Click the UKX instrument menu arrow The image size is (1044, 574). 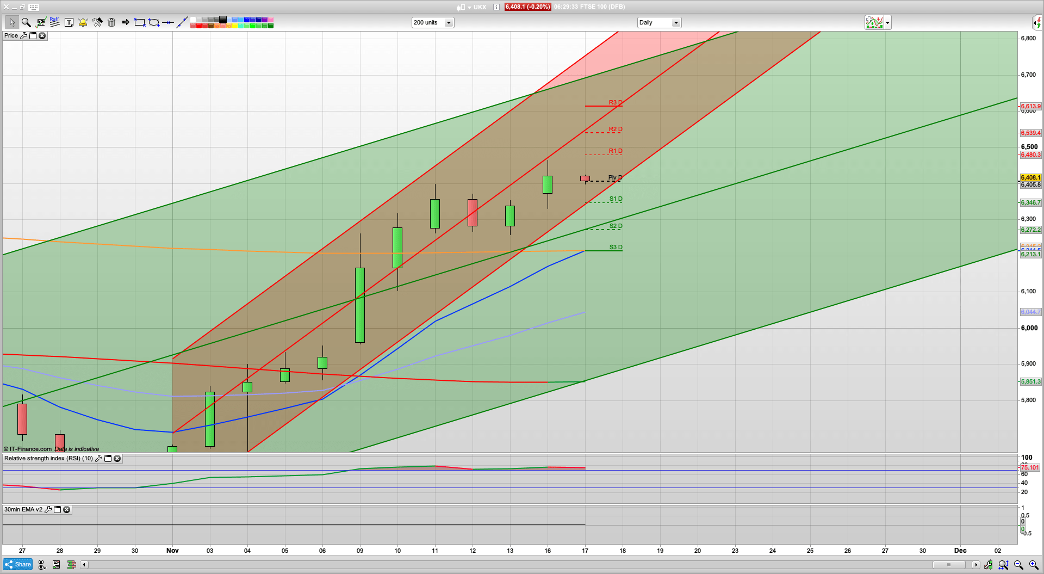coord(469,7)
